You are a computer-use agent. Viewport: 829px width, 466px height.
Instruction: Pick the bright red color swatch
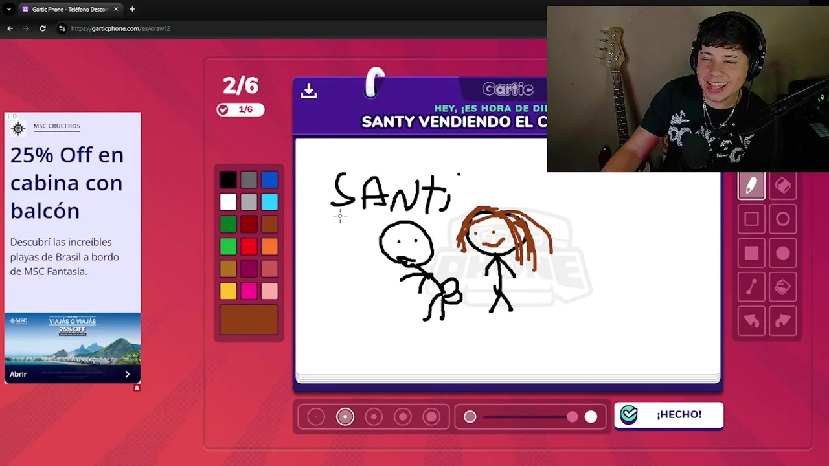(x=249, y=247)
